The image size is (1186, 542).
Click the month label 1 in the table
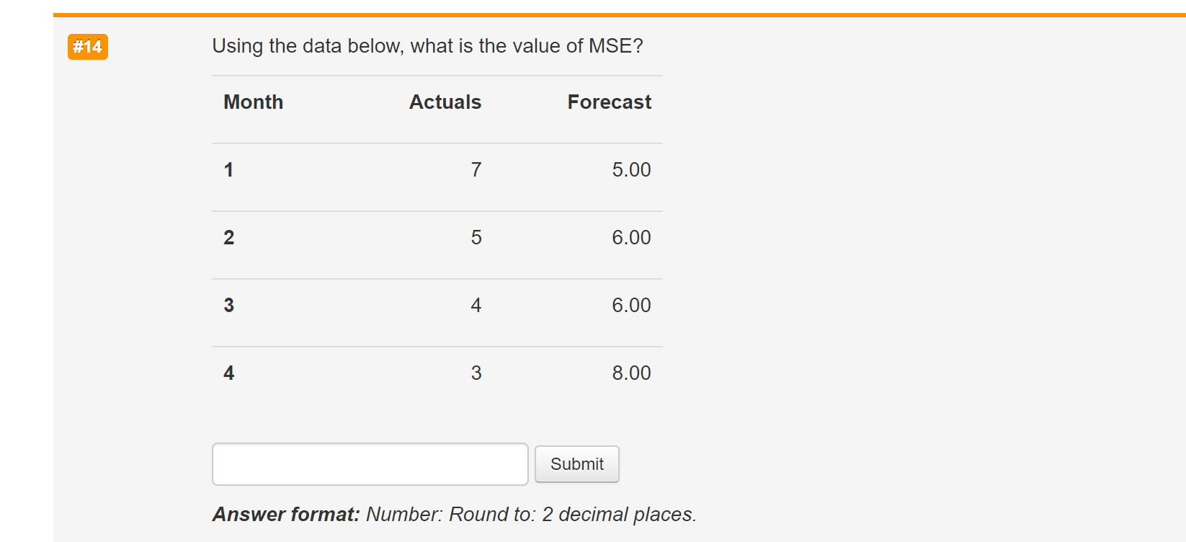click(x=228, y=169)
